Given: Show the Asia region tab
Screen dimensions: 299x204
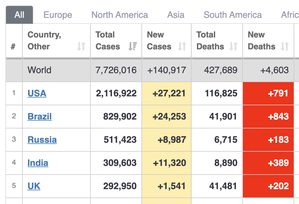Looking at the screenshot, I should (176, 15).
